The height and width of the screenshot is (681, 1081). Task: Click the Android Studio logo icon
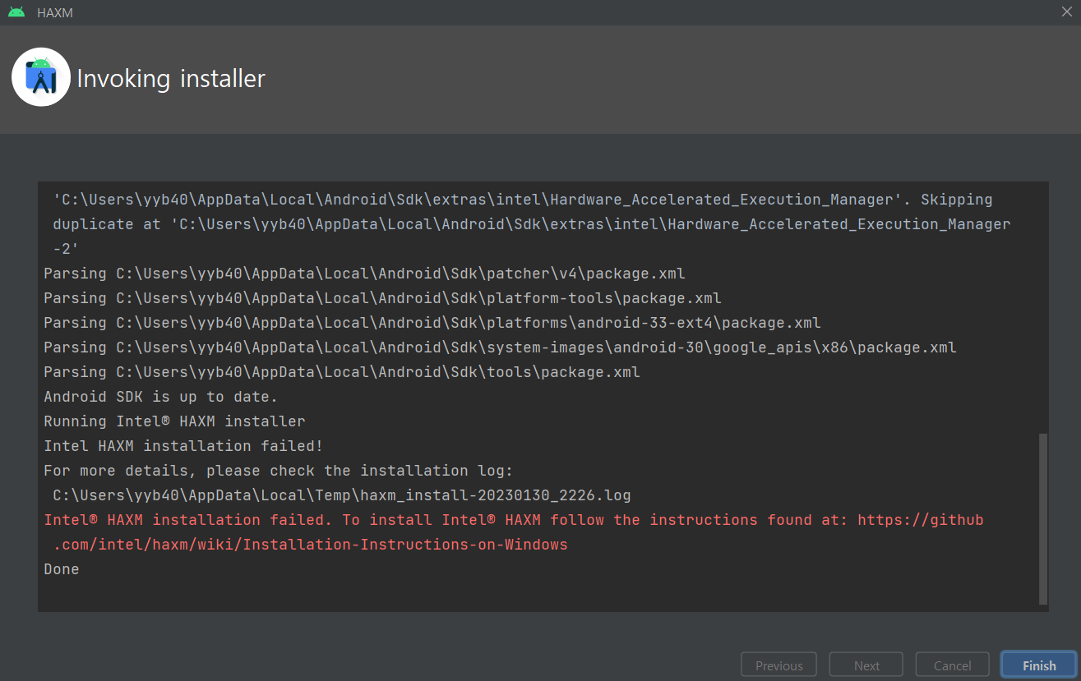[x=41, y=76]
